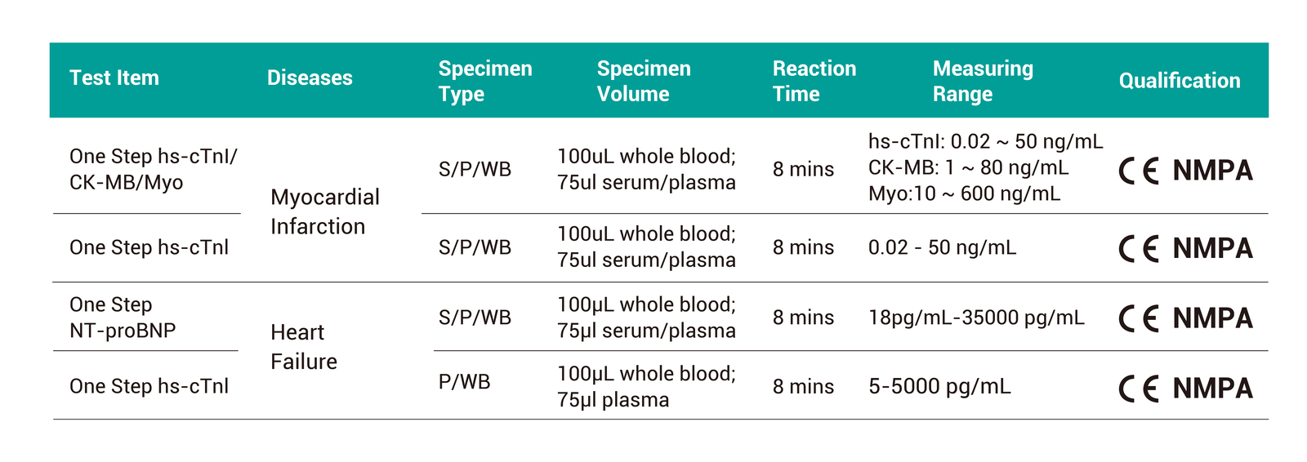Select the NMPA logo in the hs-cTnI/CK-MB/Myo row
This screenshot has width=1307, height=462.
click(1212, 171)
